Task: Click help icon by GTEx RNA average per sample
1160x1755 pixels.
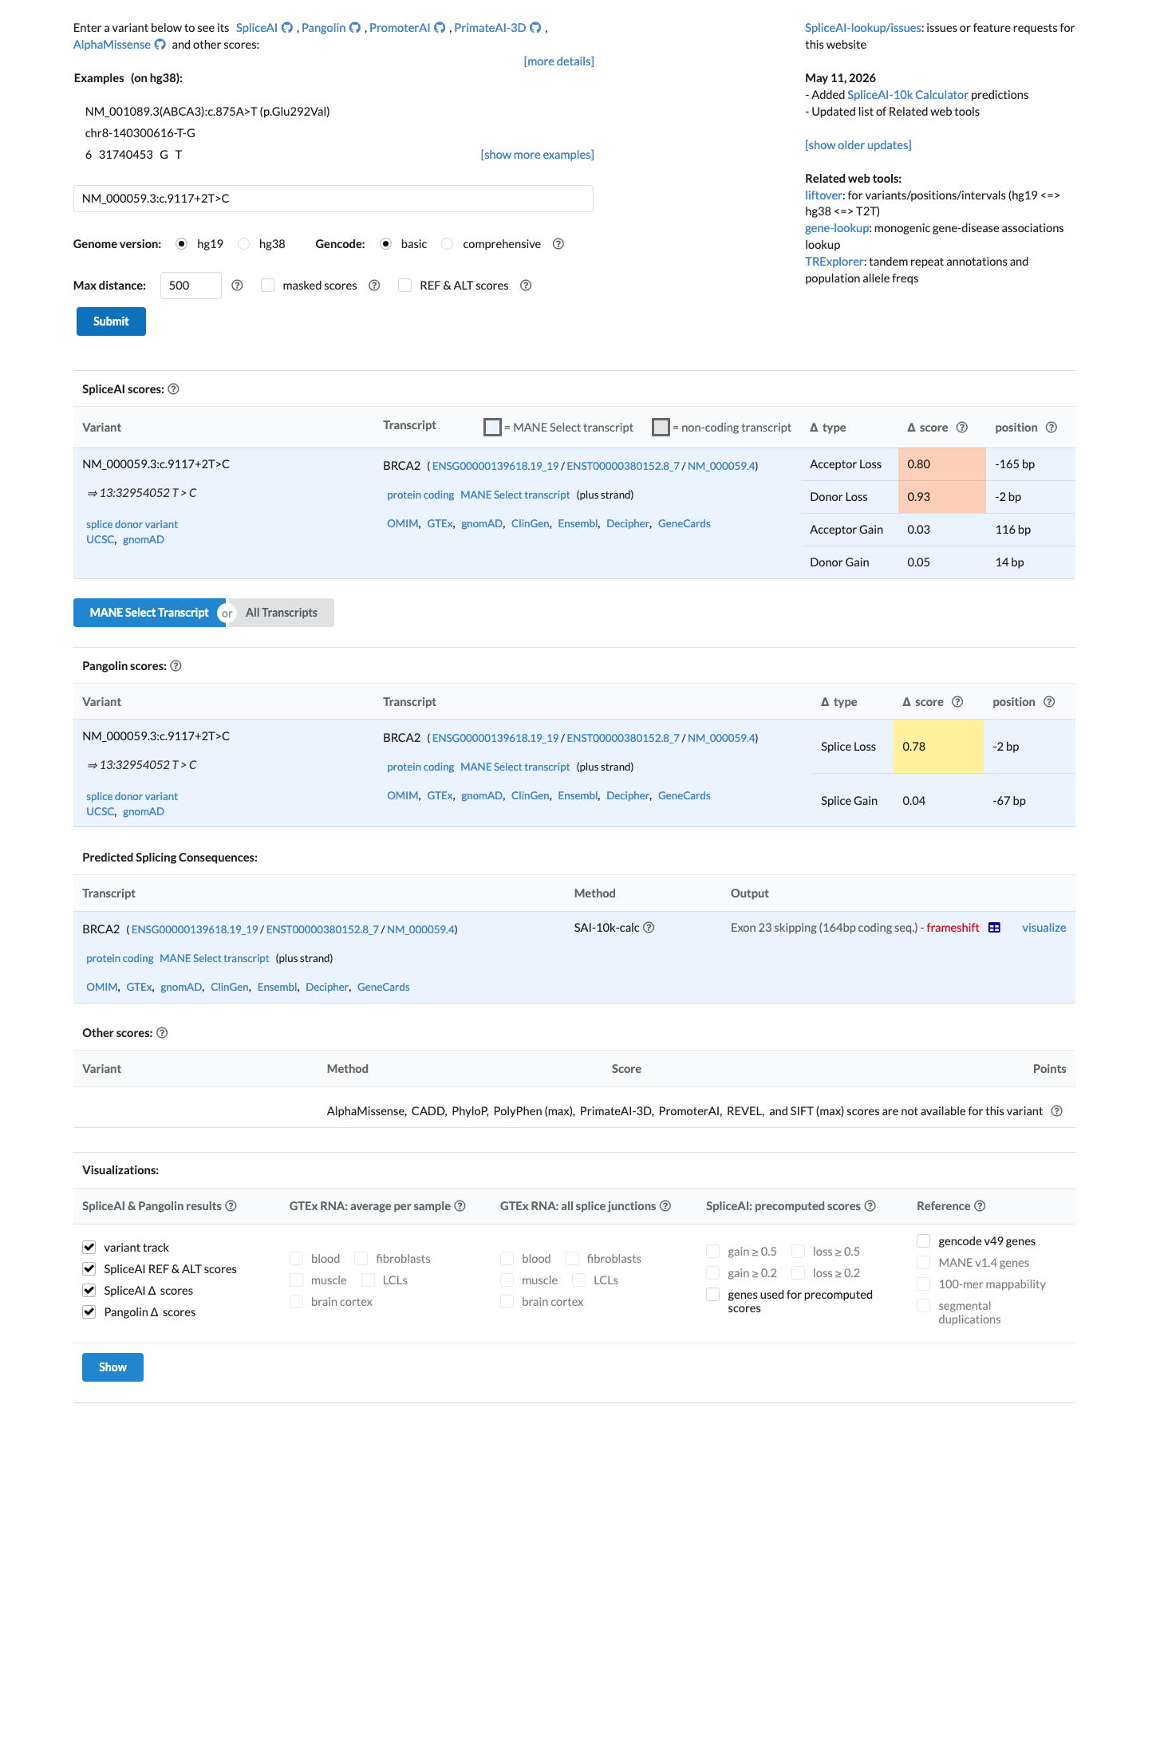Action: pos(460,1206)
